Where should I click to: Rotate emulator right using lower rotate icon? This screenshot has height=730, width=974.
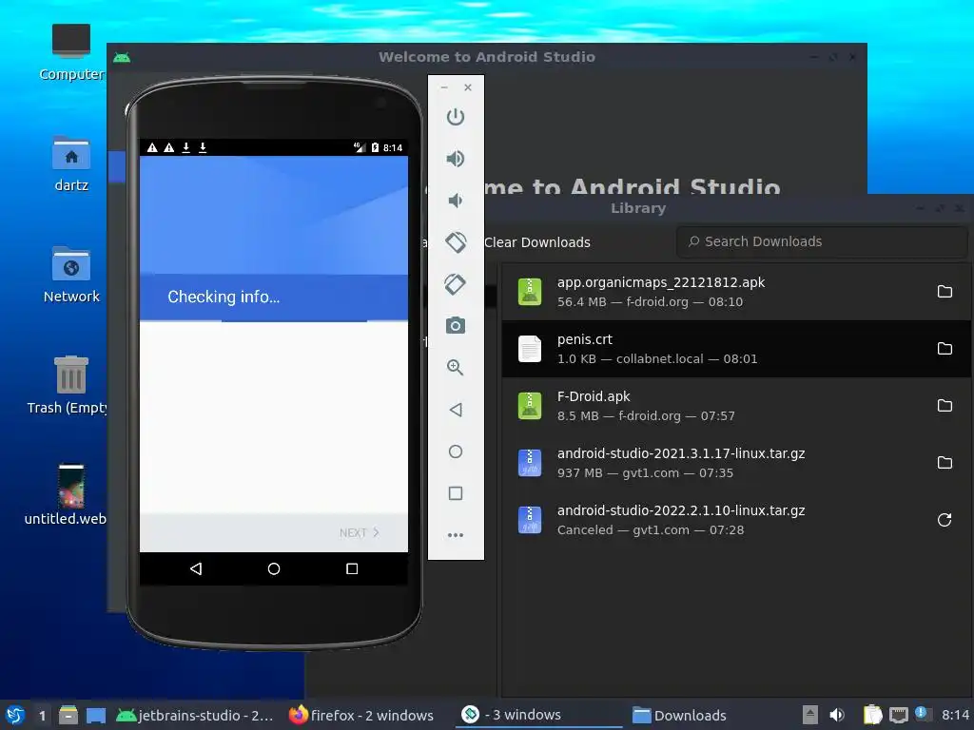pos(456,283)
